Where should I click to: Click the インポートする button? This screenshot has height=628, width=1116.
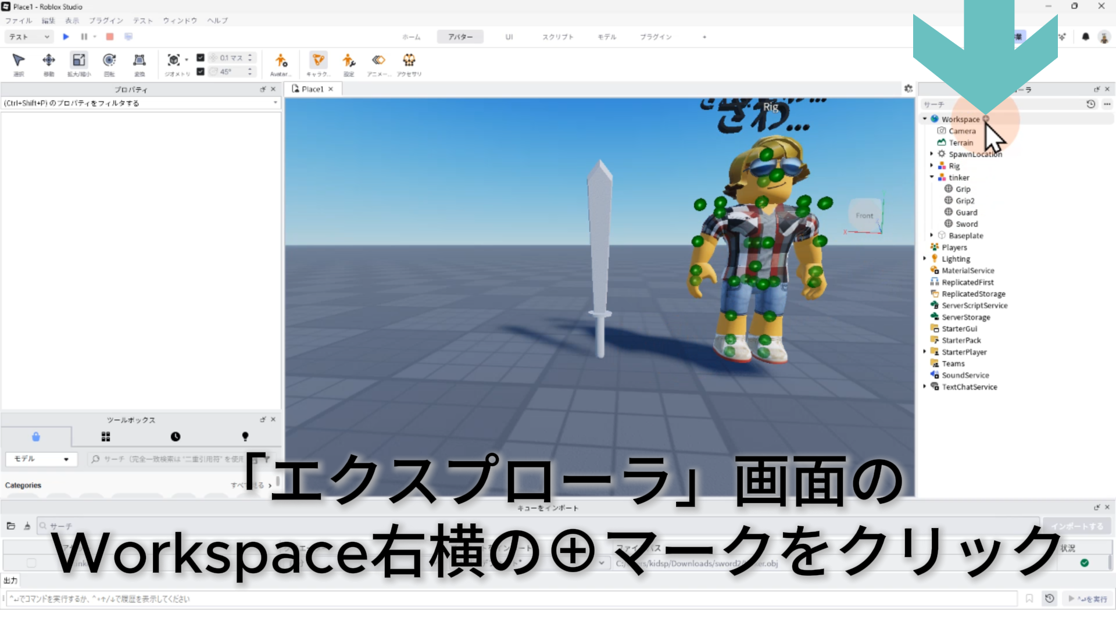click(x=1076, y=526)
